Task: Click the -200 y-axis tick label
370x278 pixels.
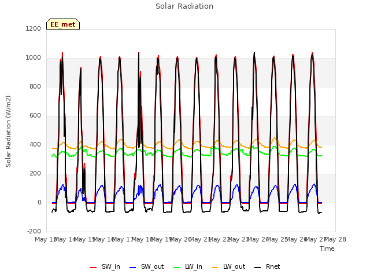Action: click(x=34, y=231)
